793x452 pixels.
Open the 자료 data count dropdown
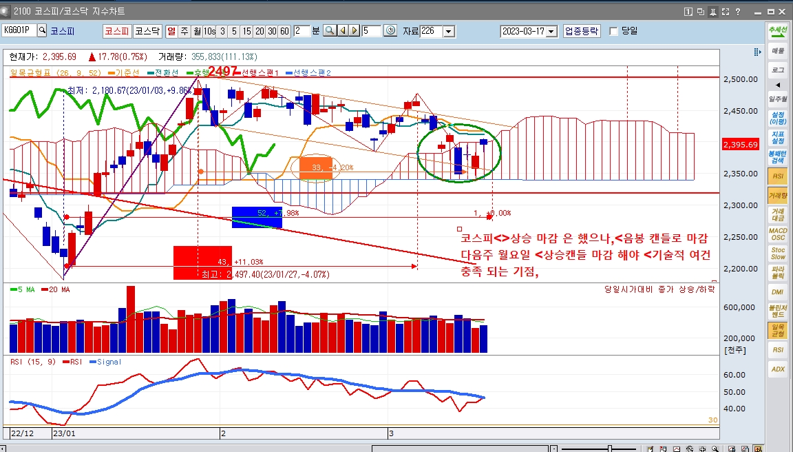coord(449,32)
